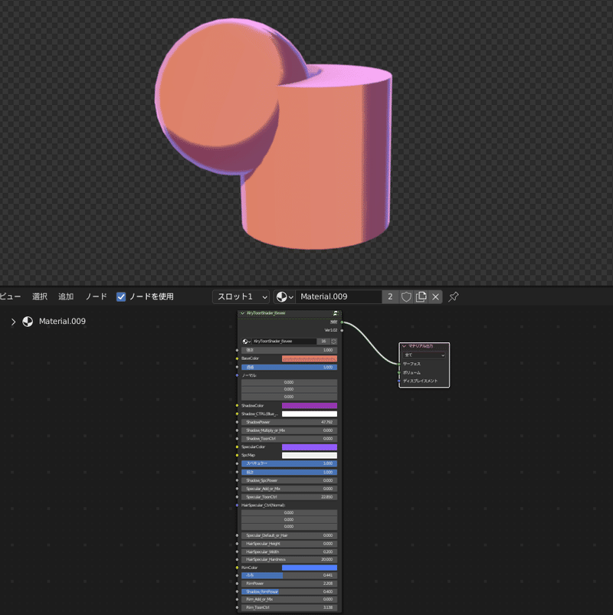Open the SpcMap white color swatch
This screenshot has height=615, width=613.
[310, 456]
